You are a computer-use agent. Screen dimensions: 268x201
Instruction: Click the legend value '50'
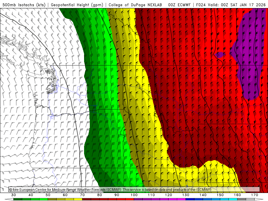48,195
